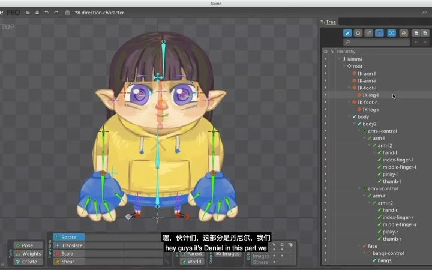Activate the Pose tool

click(x=28, y=245)
